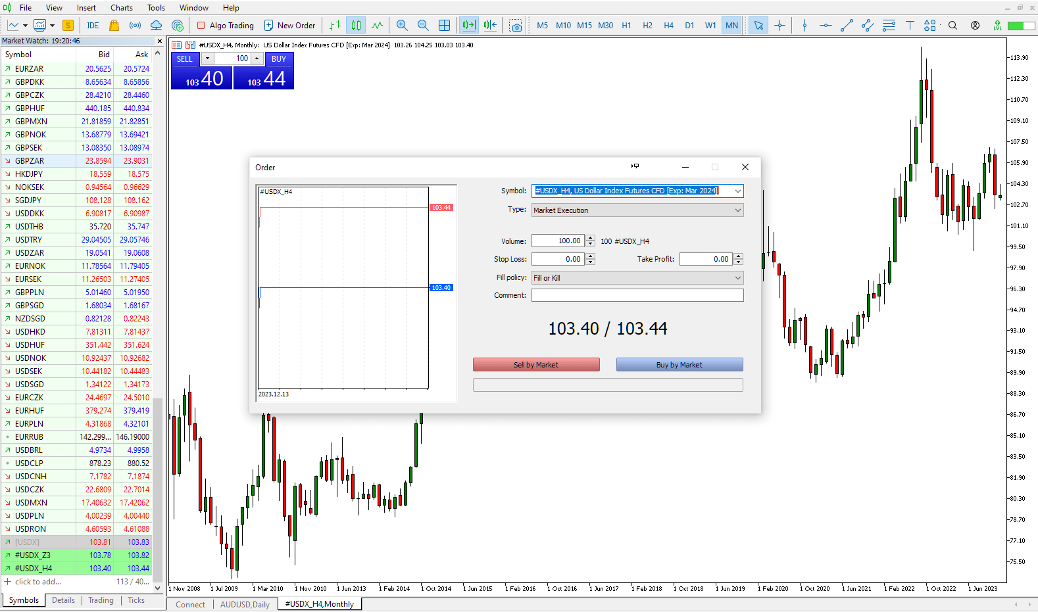Image resolution: width=1038 pixels, height=612 pixels.
Task: Increase the one-click panel volume with the up arrow
Action: 257,59
